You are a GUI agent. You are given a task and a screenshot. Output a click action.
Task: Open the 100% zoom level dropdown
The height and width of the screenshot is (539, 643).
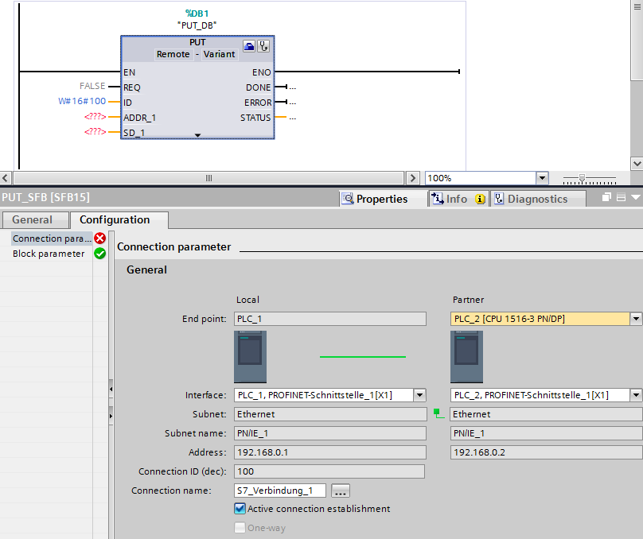pyautogui.click(x=542, y=178)
